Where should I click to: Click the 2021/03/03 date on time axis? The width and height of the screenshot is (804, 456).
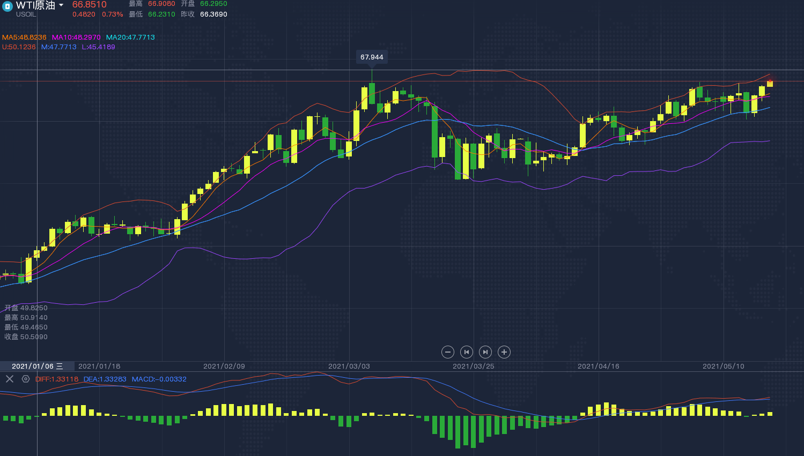pos(349,367)
